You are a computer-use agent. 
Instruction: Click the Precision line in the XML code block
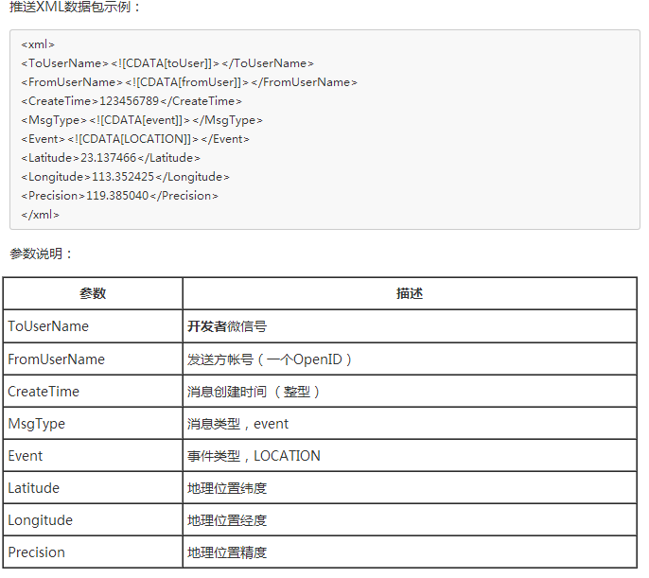pyautogui.click(x=119, y=196)
